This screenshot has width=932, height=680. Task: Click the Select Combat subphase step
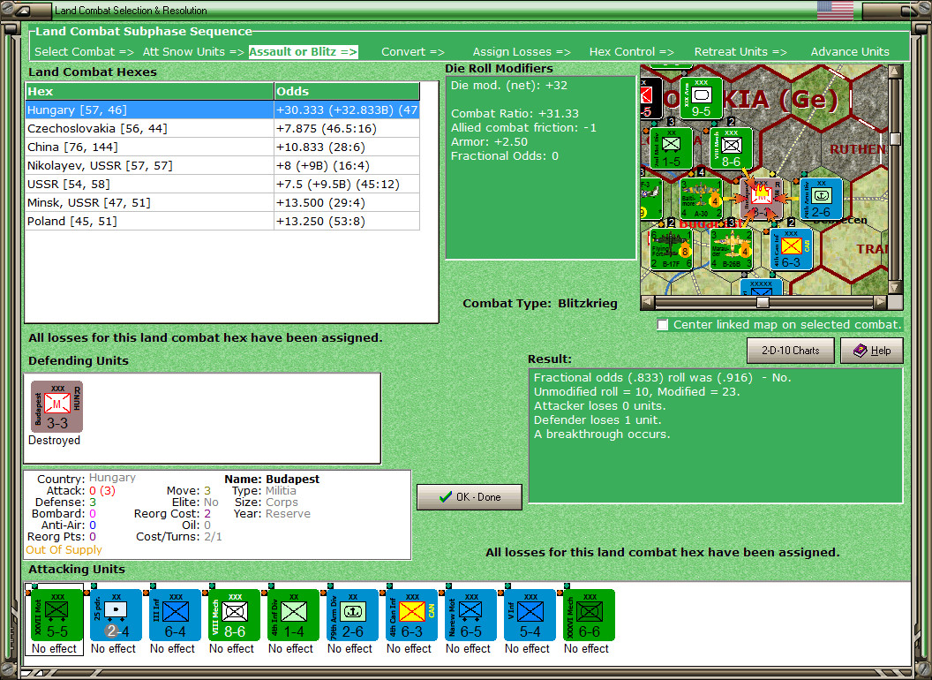point(84,52)
